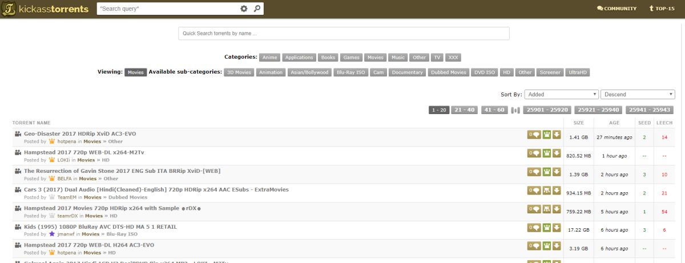Open comments for Kids (1995) 1080P
Screen dimensions: 685x263
[x=534, y=228]
